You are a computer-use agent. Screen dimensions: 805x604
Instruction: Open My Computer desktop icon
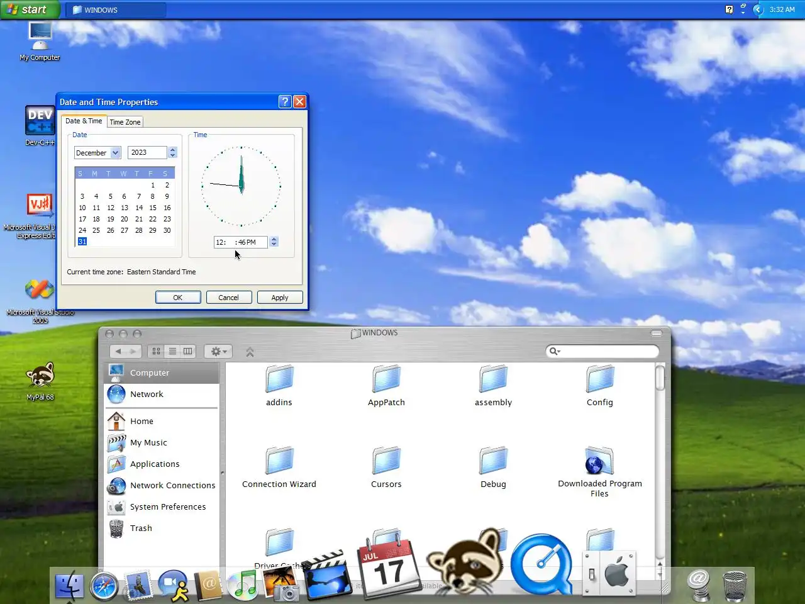tap(40, 42)
